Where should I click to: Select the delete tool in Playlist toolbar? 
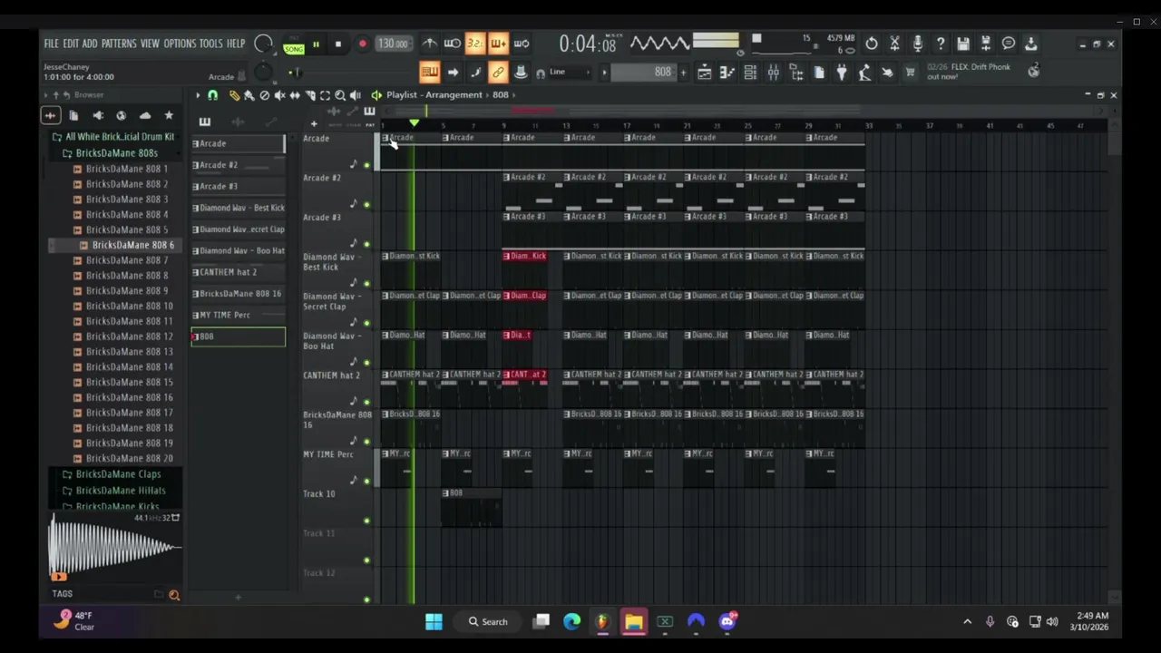(x=265, y=95)
